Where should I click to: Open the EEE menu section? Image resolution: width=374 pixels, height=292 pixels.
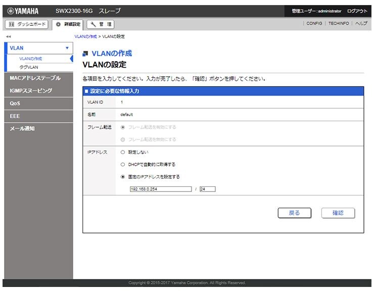click(15, 116)
